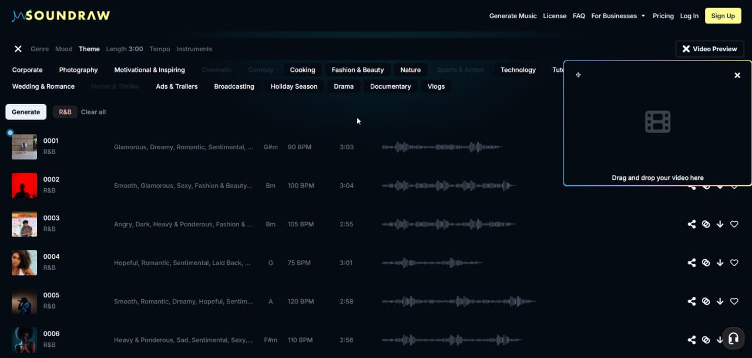Open the Tempo filter options
752x358 pixels.
coord(159,49)
